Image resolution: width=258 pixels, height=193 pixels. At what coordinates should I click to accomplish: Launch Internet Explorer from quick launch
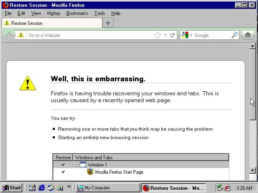pyautogui.click(x=42, y=188)
